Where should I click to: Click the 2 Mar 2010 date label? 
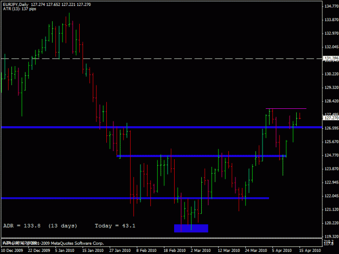click(201, 251)
